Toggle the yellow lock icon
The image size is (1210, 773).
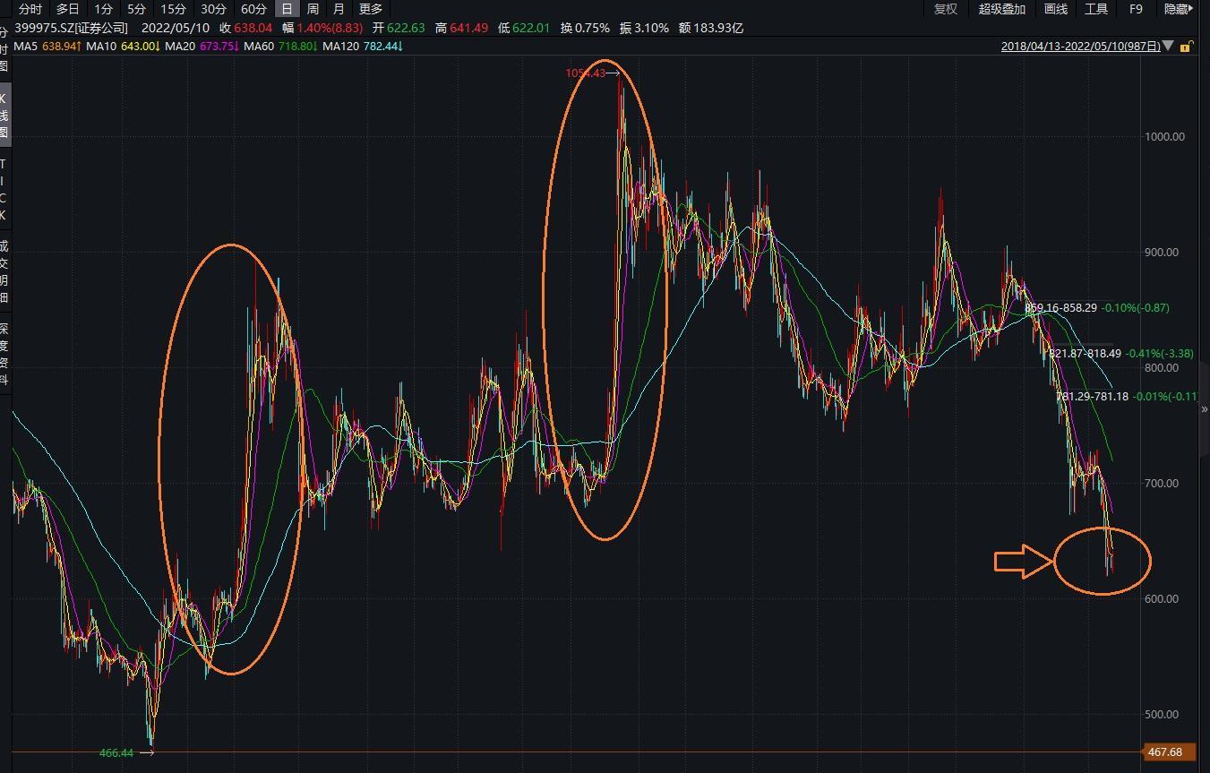pos(1186,47)
